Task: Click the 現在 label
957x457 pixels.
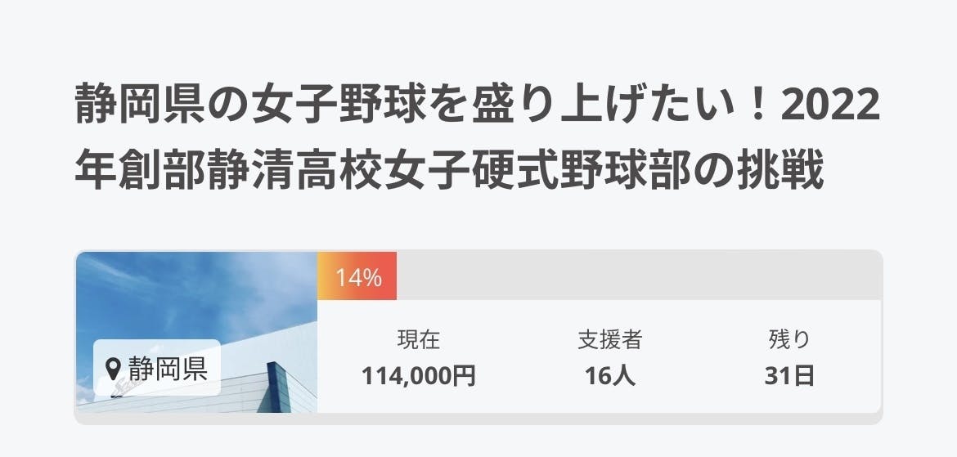Action: (418, 339)
